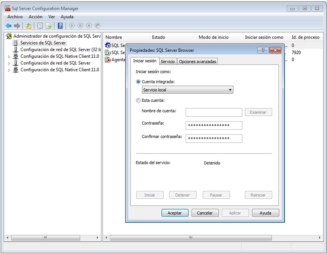Viewport: 327px width, 254px height.
Task: Open the Archivo menu
Action: point(15,17)
